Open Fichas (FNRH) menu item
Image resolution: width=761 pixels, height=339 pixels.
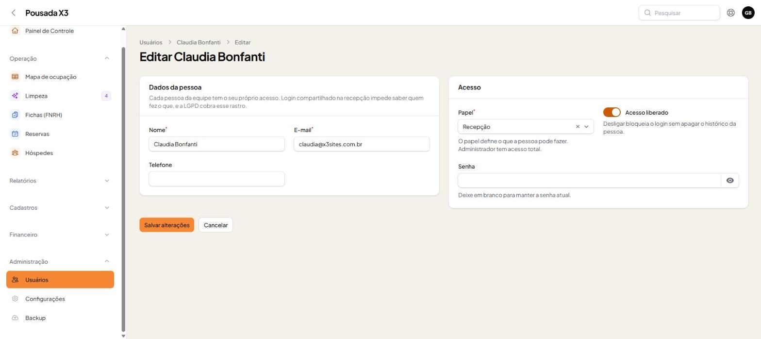tap(60, 115)
